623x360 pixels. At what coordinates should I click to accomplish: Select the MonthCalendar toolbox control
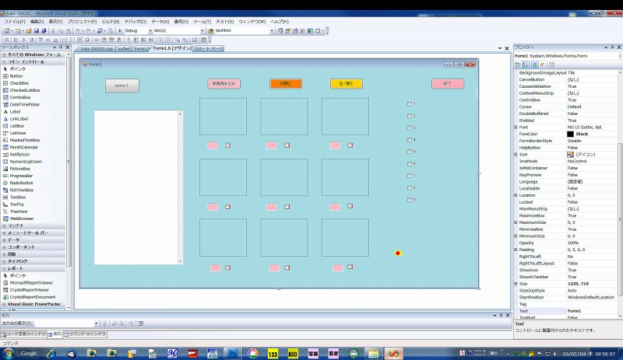(23, 147)
